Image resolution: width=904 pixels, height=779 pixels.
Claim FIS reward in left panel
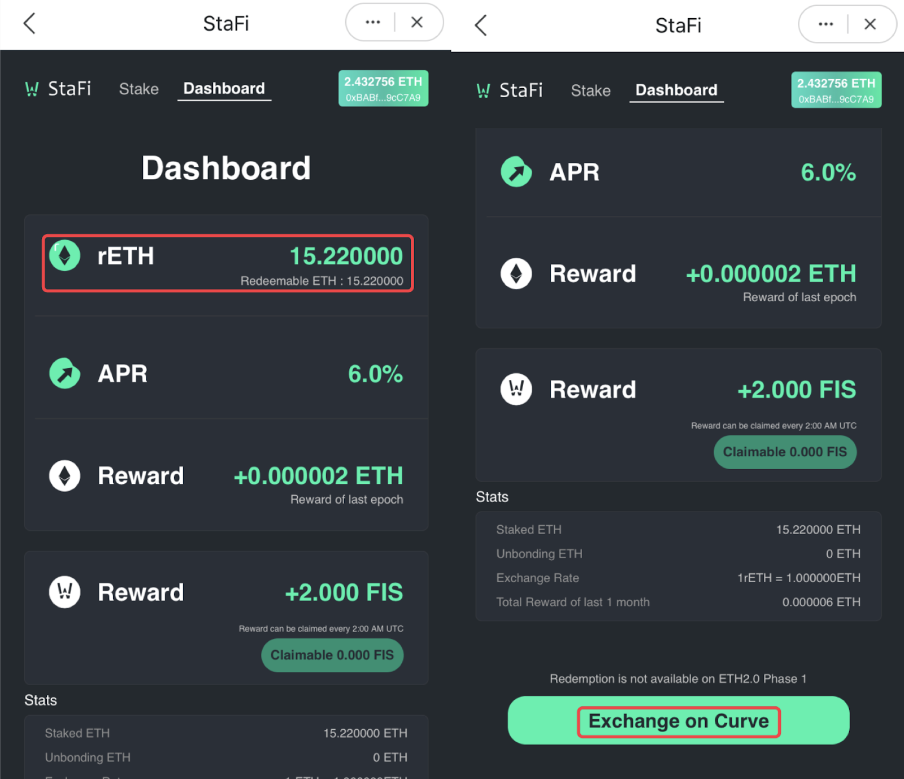pos(332,655)
